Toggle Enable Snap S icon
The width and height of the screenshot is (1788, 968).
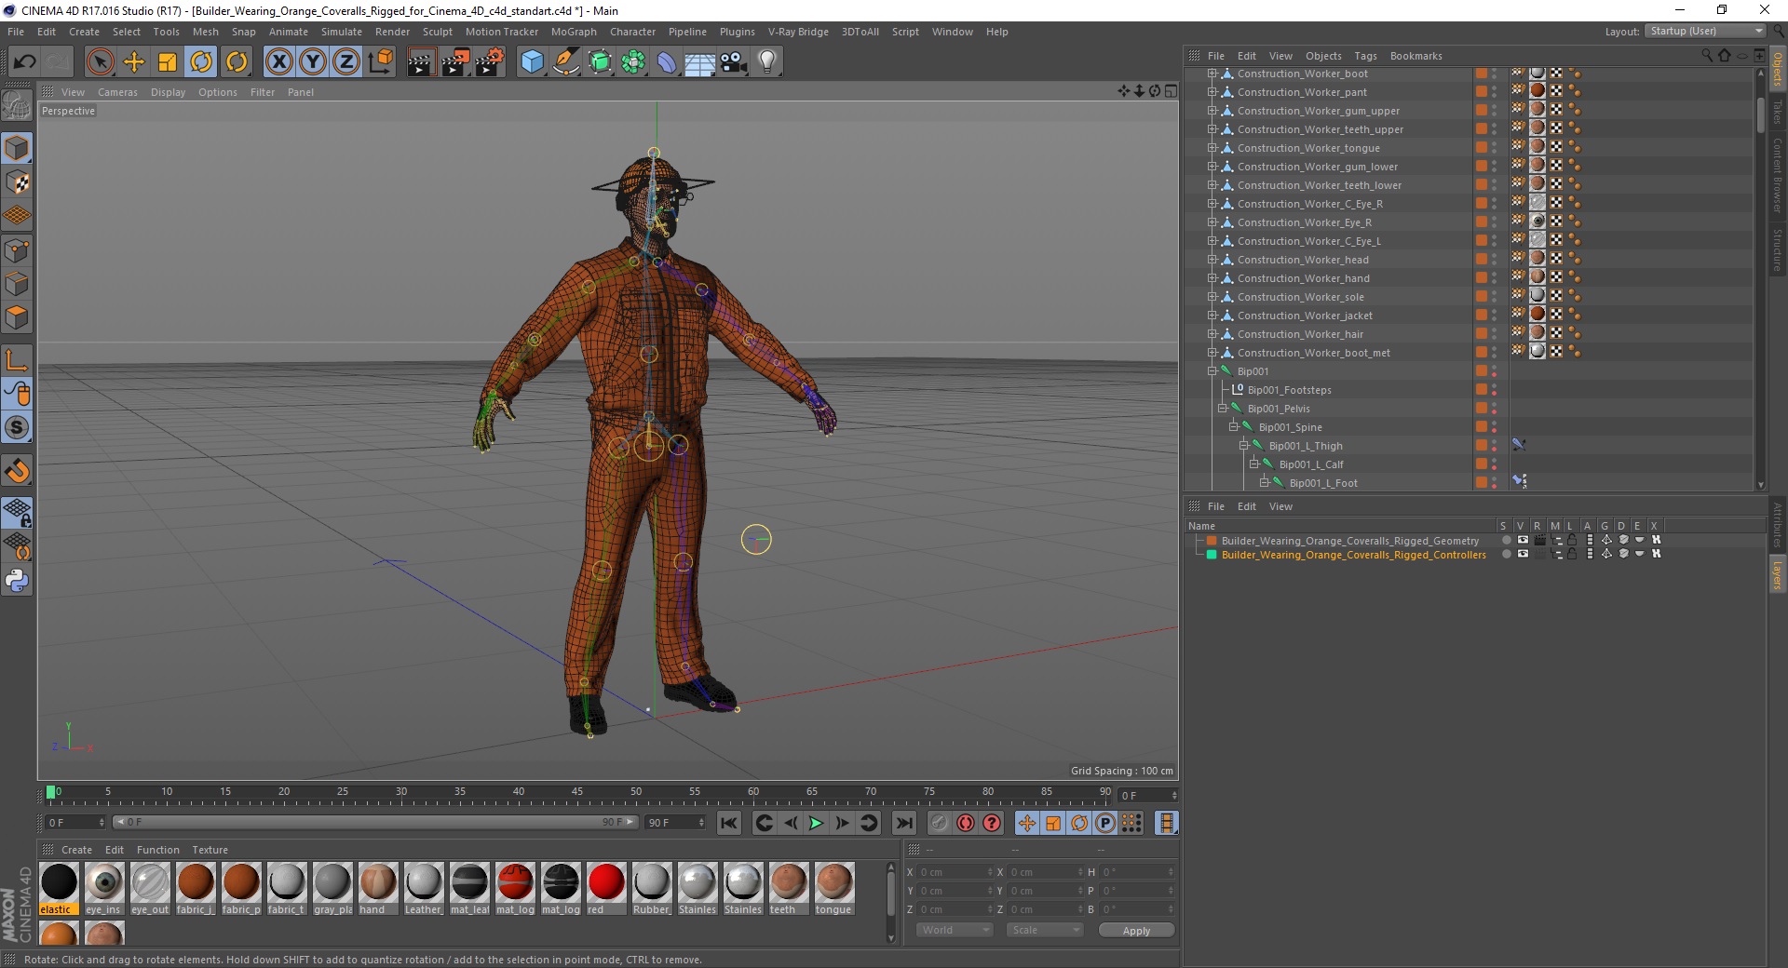17,428
